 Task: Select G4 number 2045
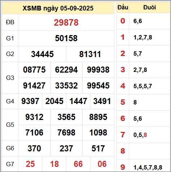(54, 101)
